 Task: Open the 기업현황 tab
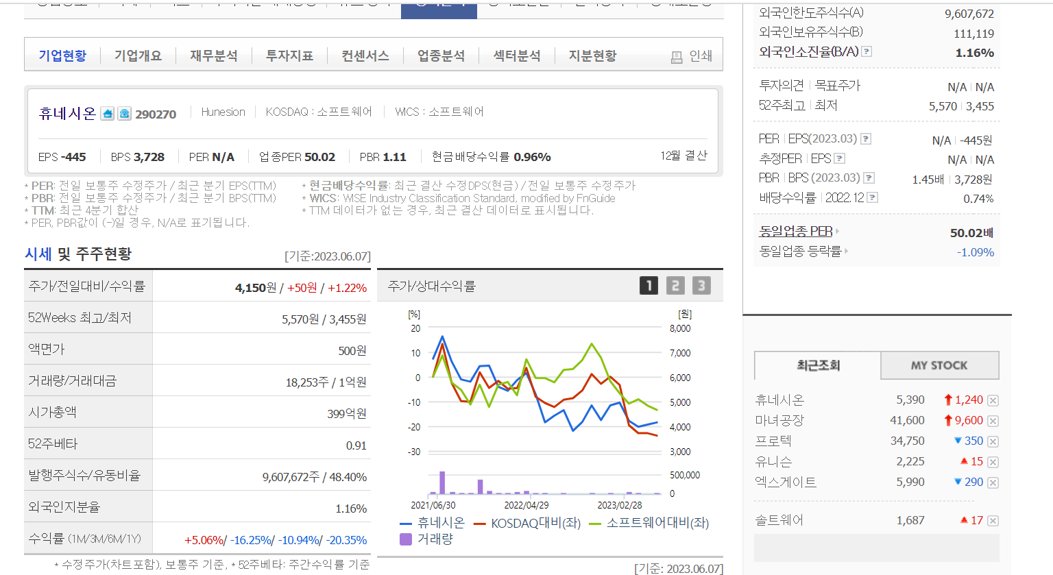point(62,56)
